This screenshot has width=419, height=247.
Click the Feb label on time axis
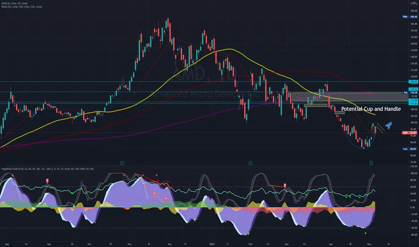(250, 244)
